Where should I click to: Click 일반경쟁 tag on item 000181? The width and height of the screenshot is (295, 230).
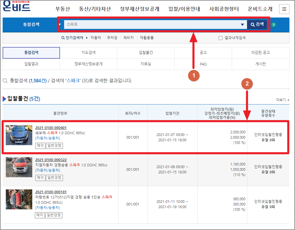pyautogui.click(x=54, y=215)
